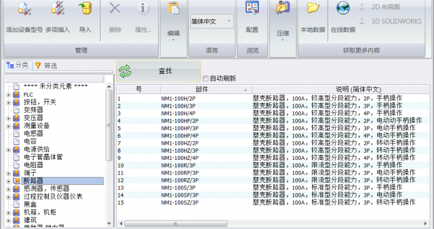Select the 未分类元素 tree item
The height and width of the screenshot is (229, 434).
point(56,87)
